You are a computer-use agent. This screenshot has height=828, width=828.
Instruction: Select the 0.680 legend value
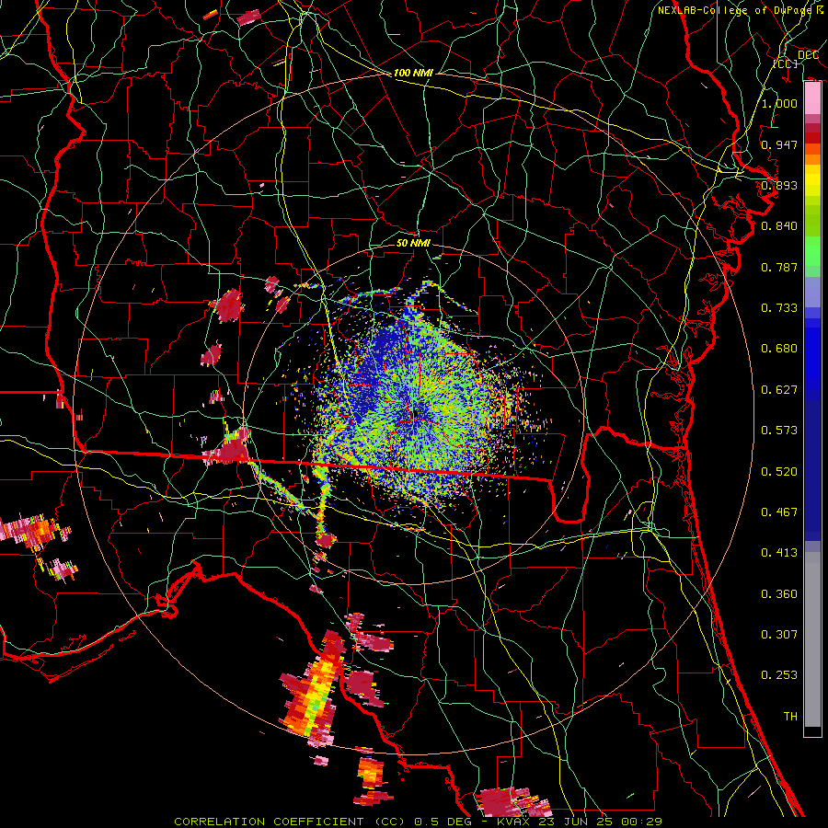coord(779,349)
